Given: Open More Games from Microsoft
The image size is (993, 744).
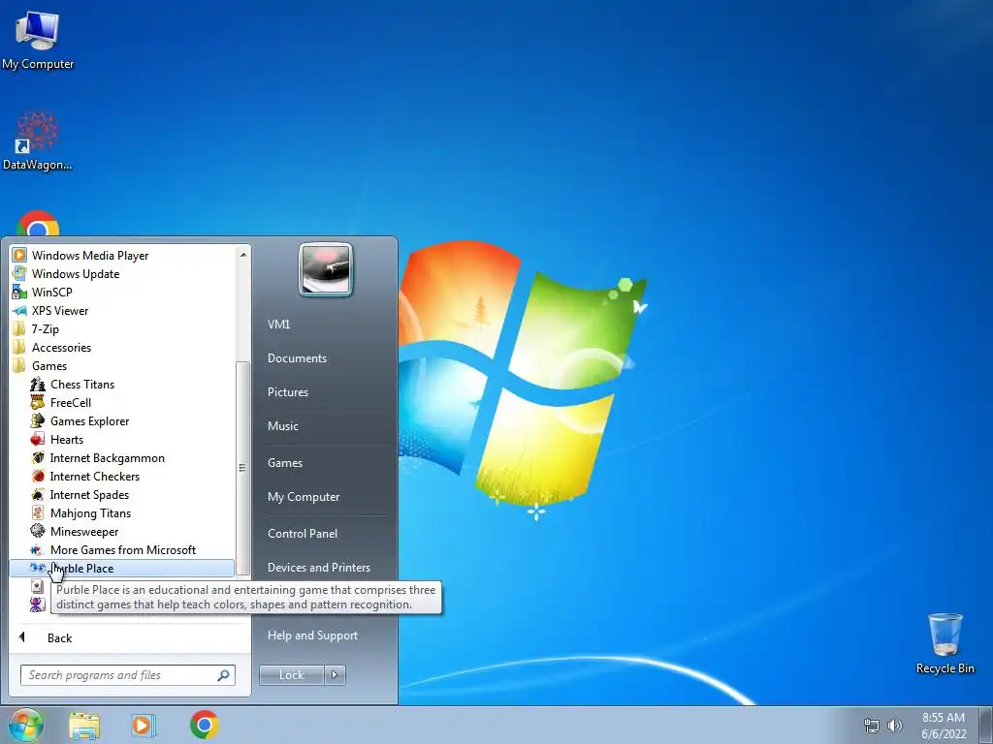Looking at the screenshot, I should coord(123,550).
